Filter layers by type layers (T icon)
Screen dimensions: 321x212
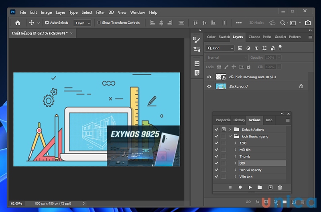pyautogui.click(x=256, y=48)
